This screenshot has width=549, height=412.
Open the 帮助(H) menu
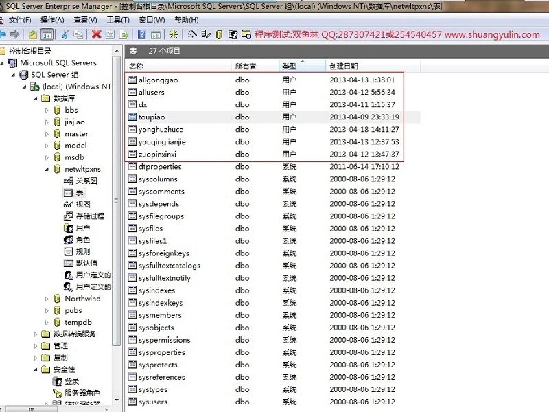click(187, 20)
